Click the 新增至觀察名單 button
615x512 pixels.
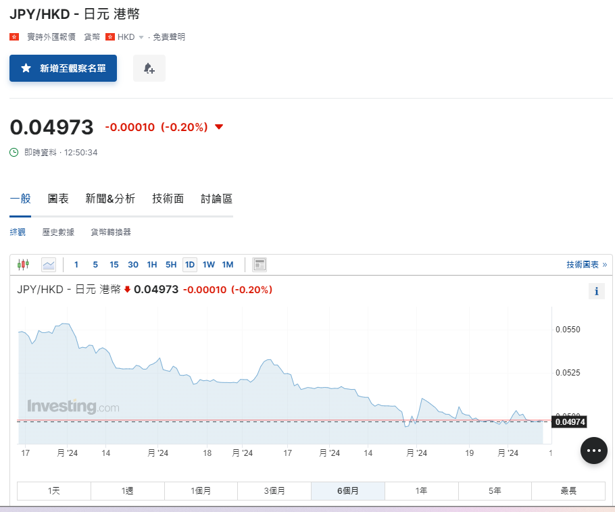[63, 68]
